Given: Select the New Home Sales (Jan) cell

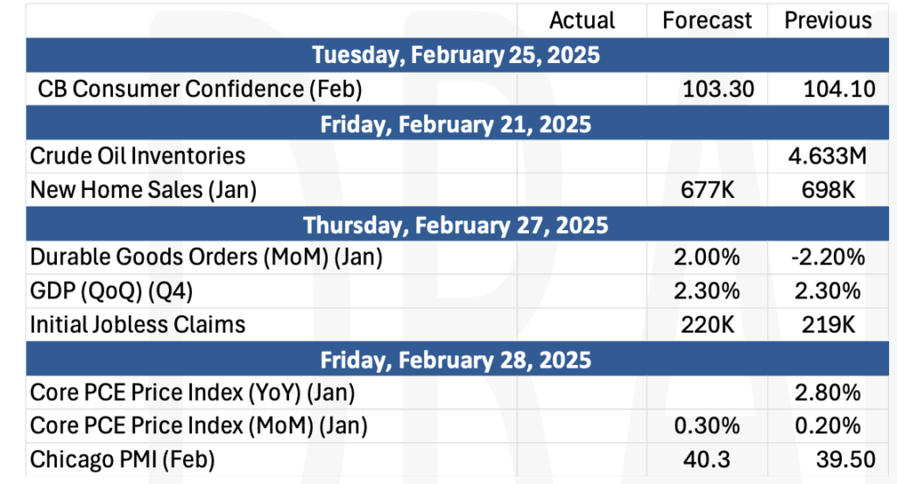Looking at the screenshot, I should pos(272,190).
